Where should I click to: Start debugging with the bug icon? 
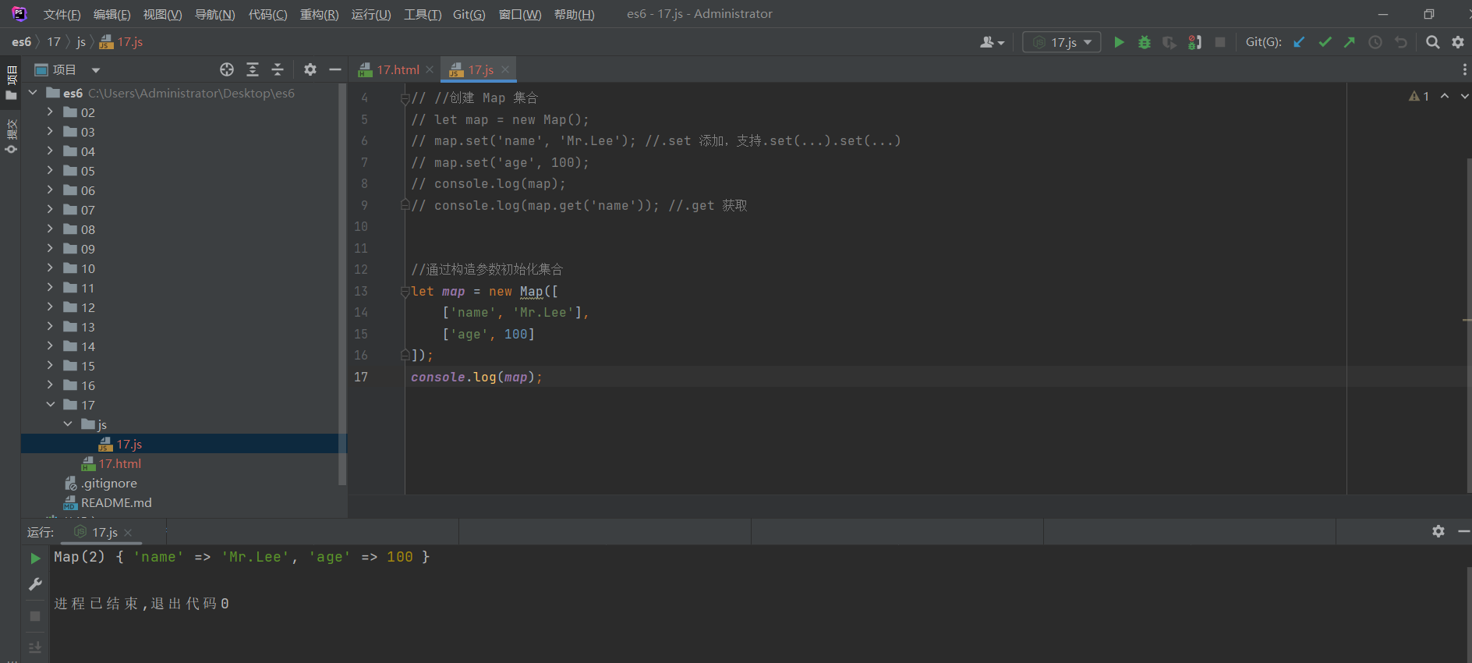click(x=1144, y=42)
